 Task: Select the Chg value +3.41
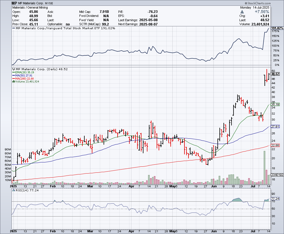point(264,16)
